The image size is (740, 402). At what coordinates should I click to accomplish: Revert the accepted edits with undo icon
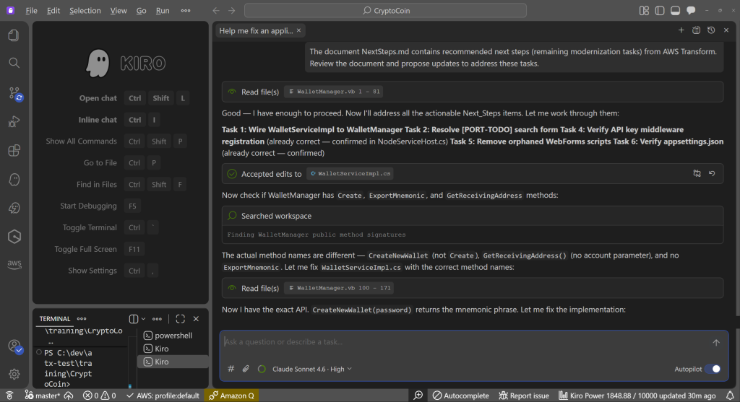pos(712,173)
